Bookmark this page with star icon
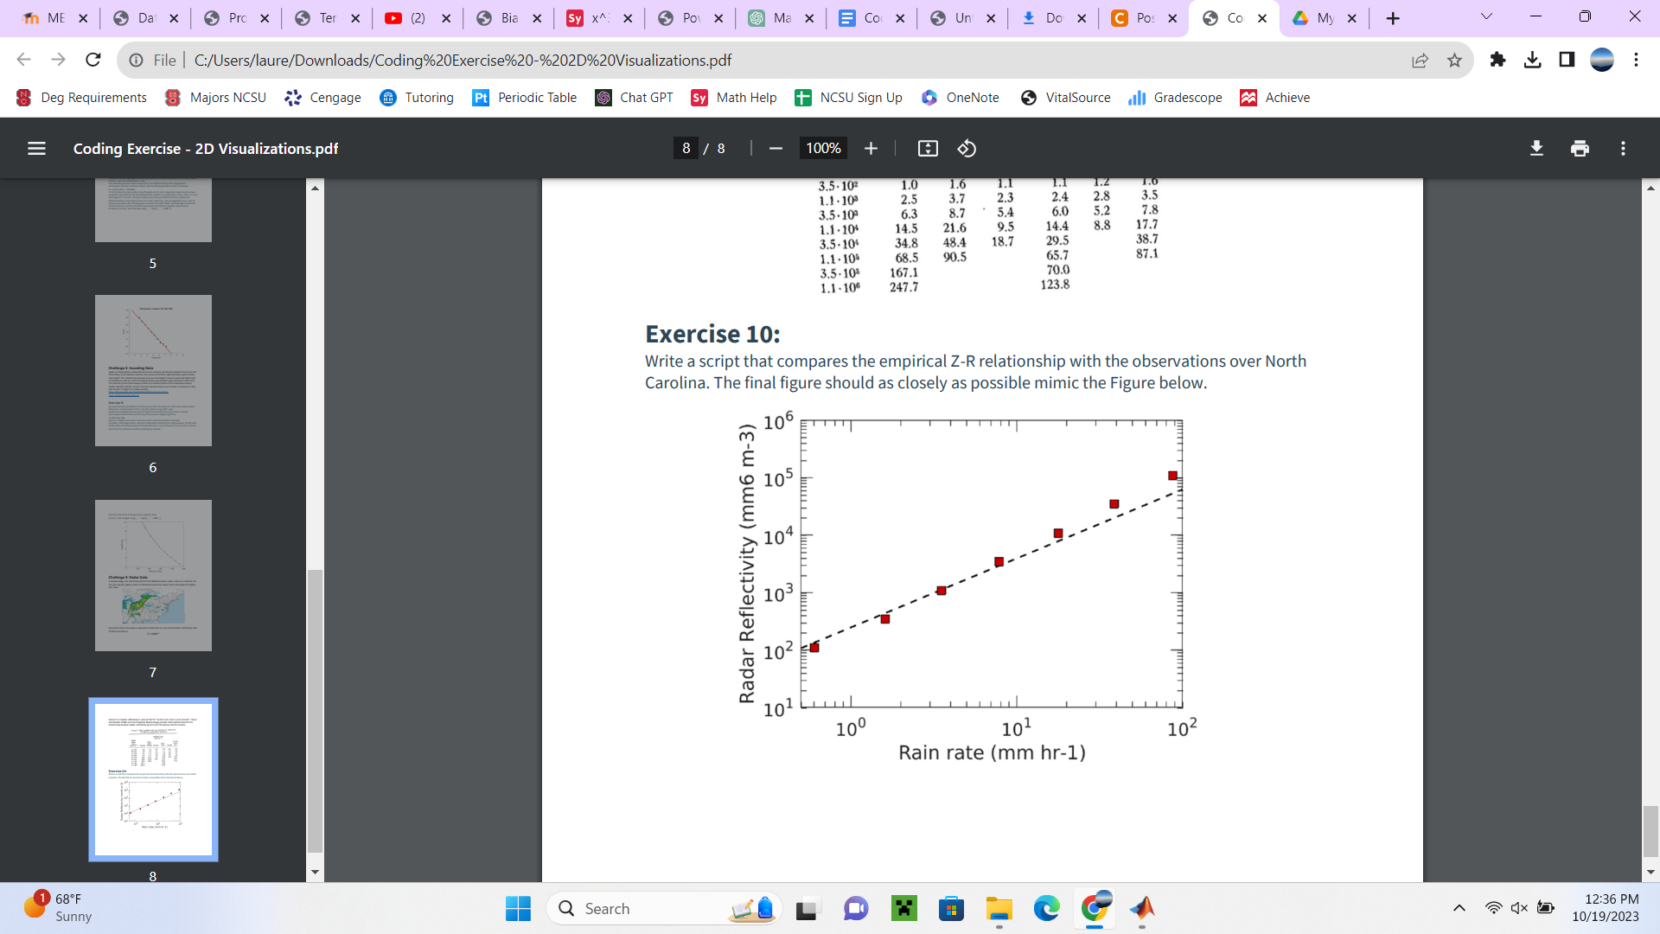The width and height of the screenshot is (1660, 934). 1454,61
